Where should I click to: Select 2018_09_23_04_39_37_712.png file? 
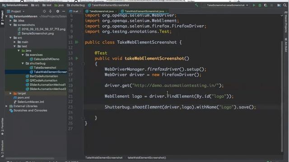(42, 29)
